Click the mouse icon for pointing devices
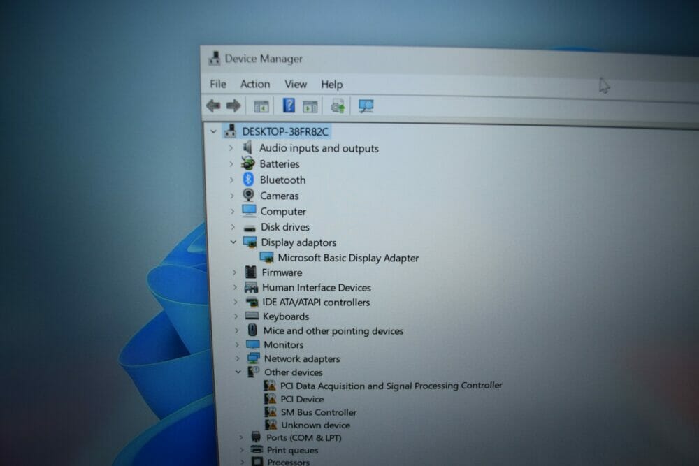This screenshot has height=466, width=699. [x=252, y=330]
